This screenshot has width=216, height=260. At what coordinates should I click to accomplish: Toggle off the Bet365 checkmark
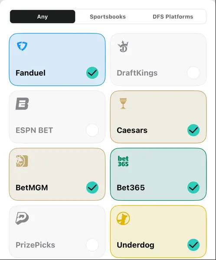tap(193, 188)
